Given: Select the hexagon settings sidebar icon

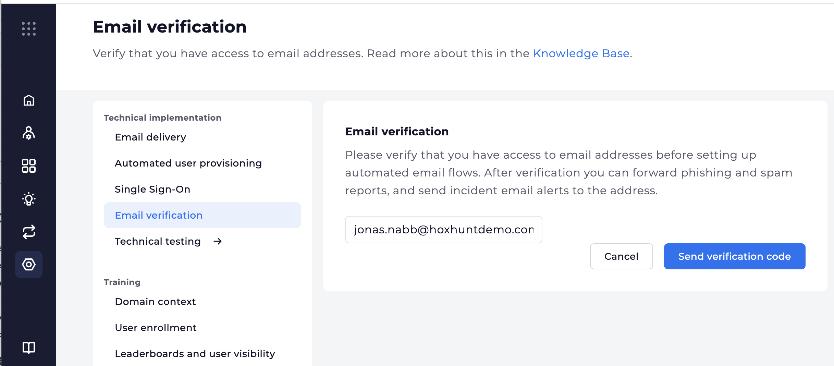Looking at the screenshot, I should [29, 265].
